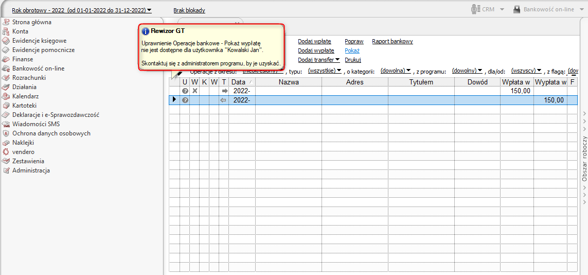Click the Ewidencje pomocnicze icon

pos(6,50)
